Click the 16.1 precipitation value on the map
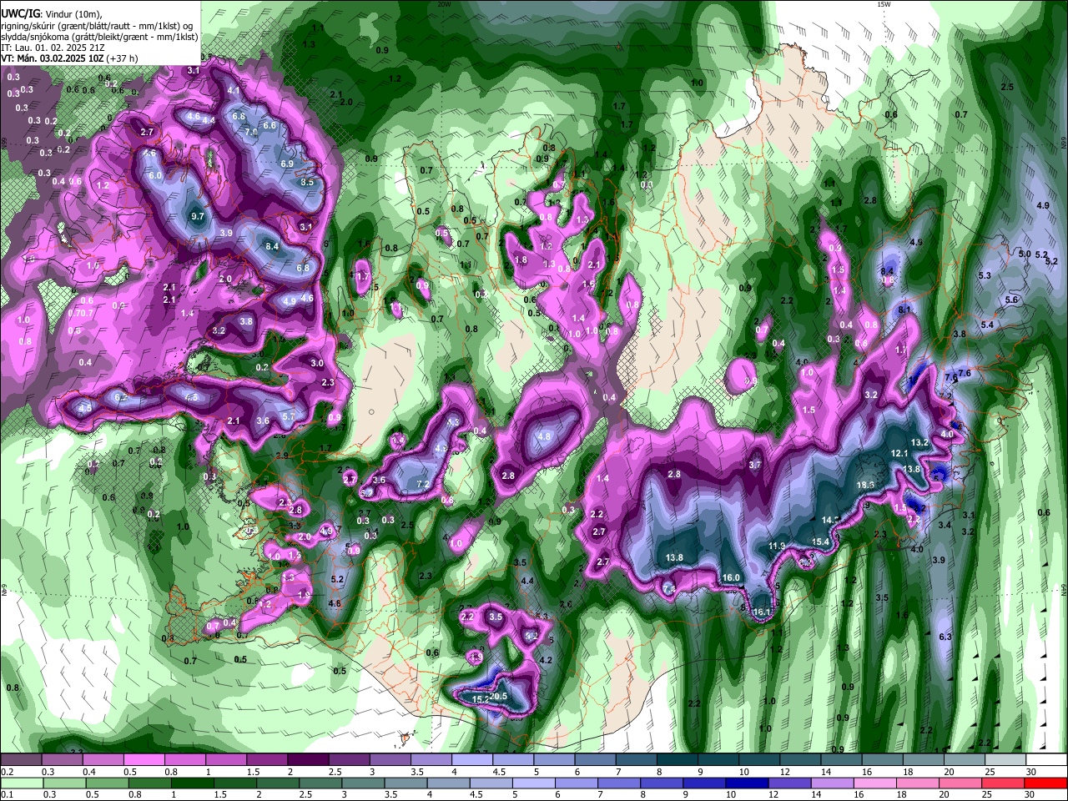This screenshot has height=801, width=1068. [762, 612]
